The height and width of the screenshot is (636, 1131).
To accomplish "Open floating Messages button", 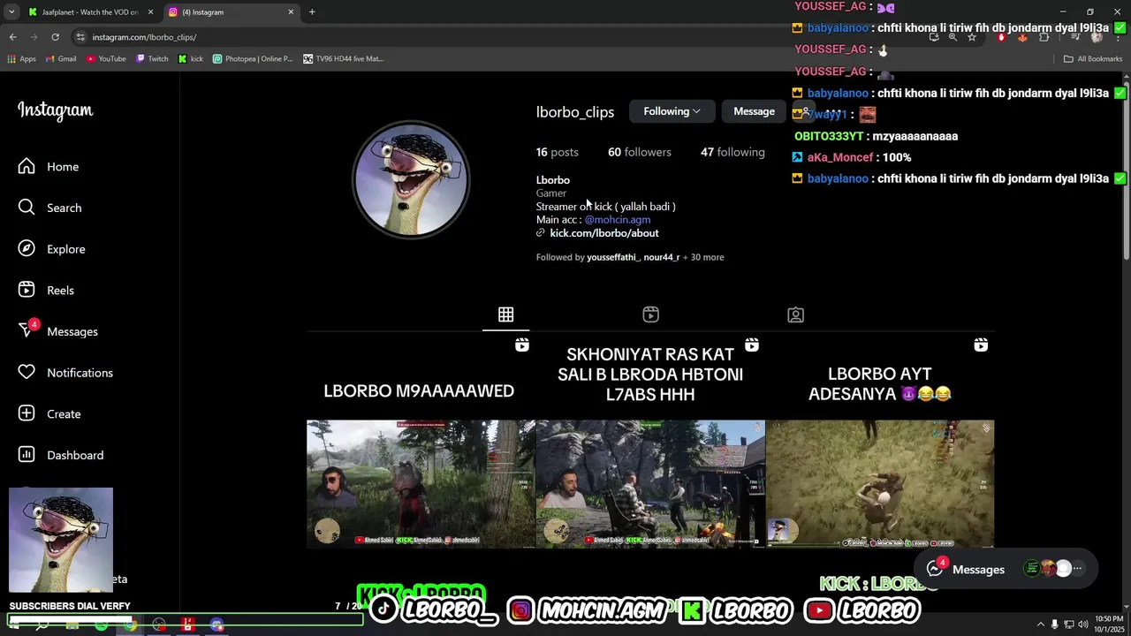I will click(1006, 570).
